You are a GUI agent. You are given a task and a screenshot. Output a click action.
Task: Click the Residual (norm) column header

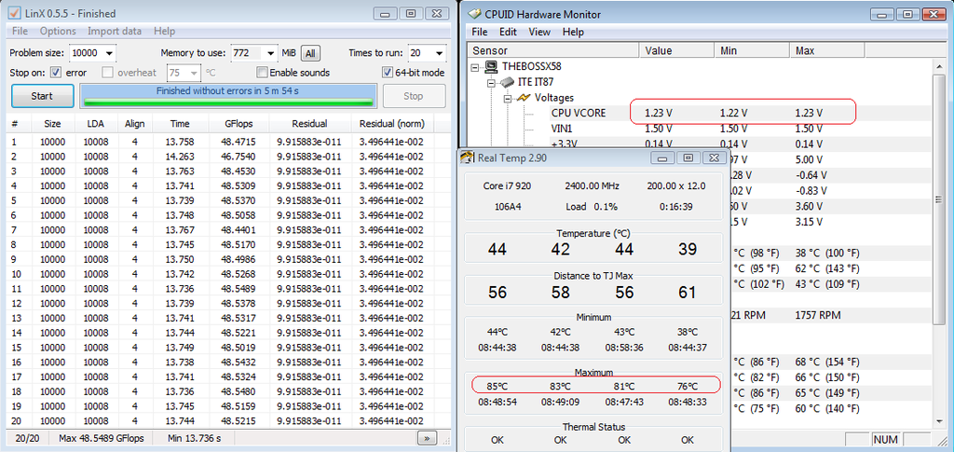pyautogui.click(x=392, y=124)
